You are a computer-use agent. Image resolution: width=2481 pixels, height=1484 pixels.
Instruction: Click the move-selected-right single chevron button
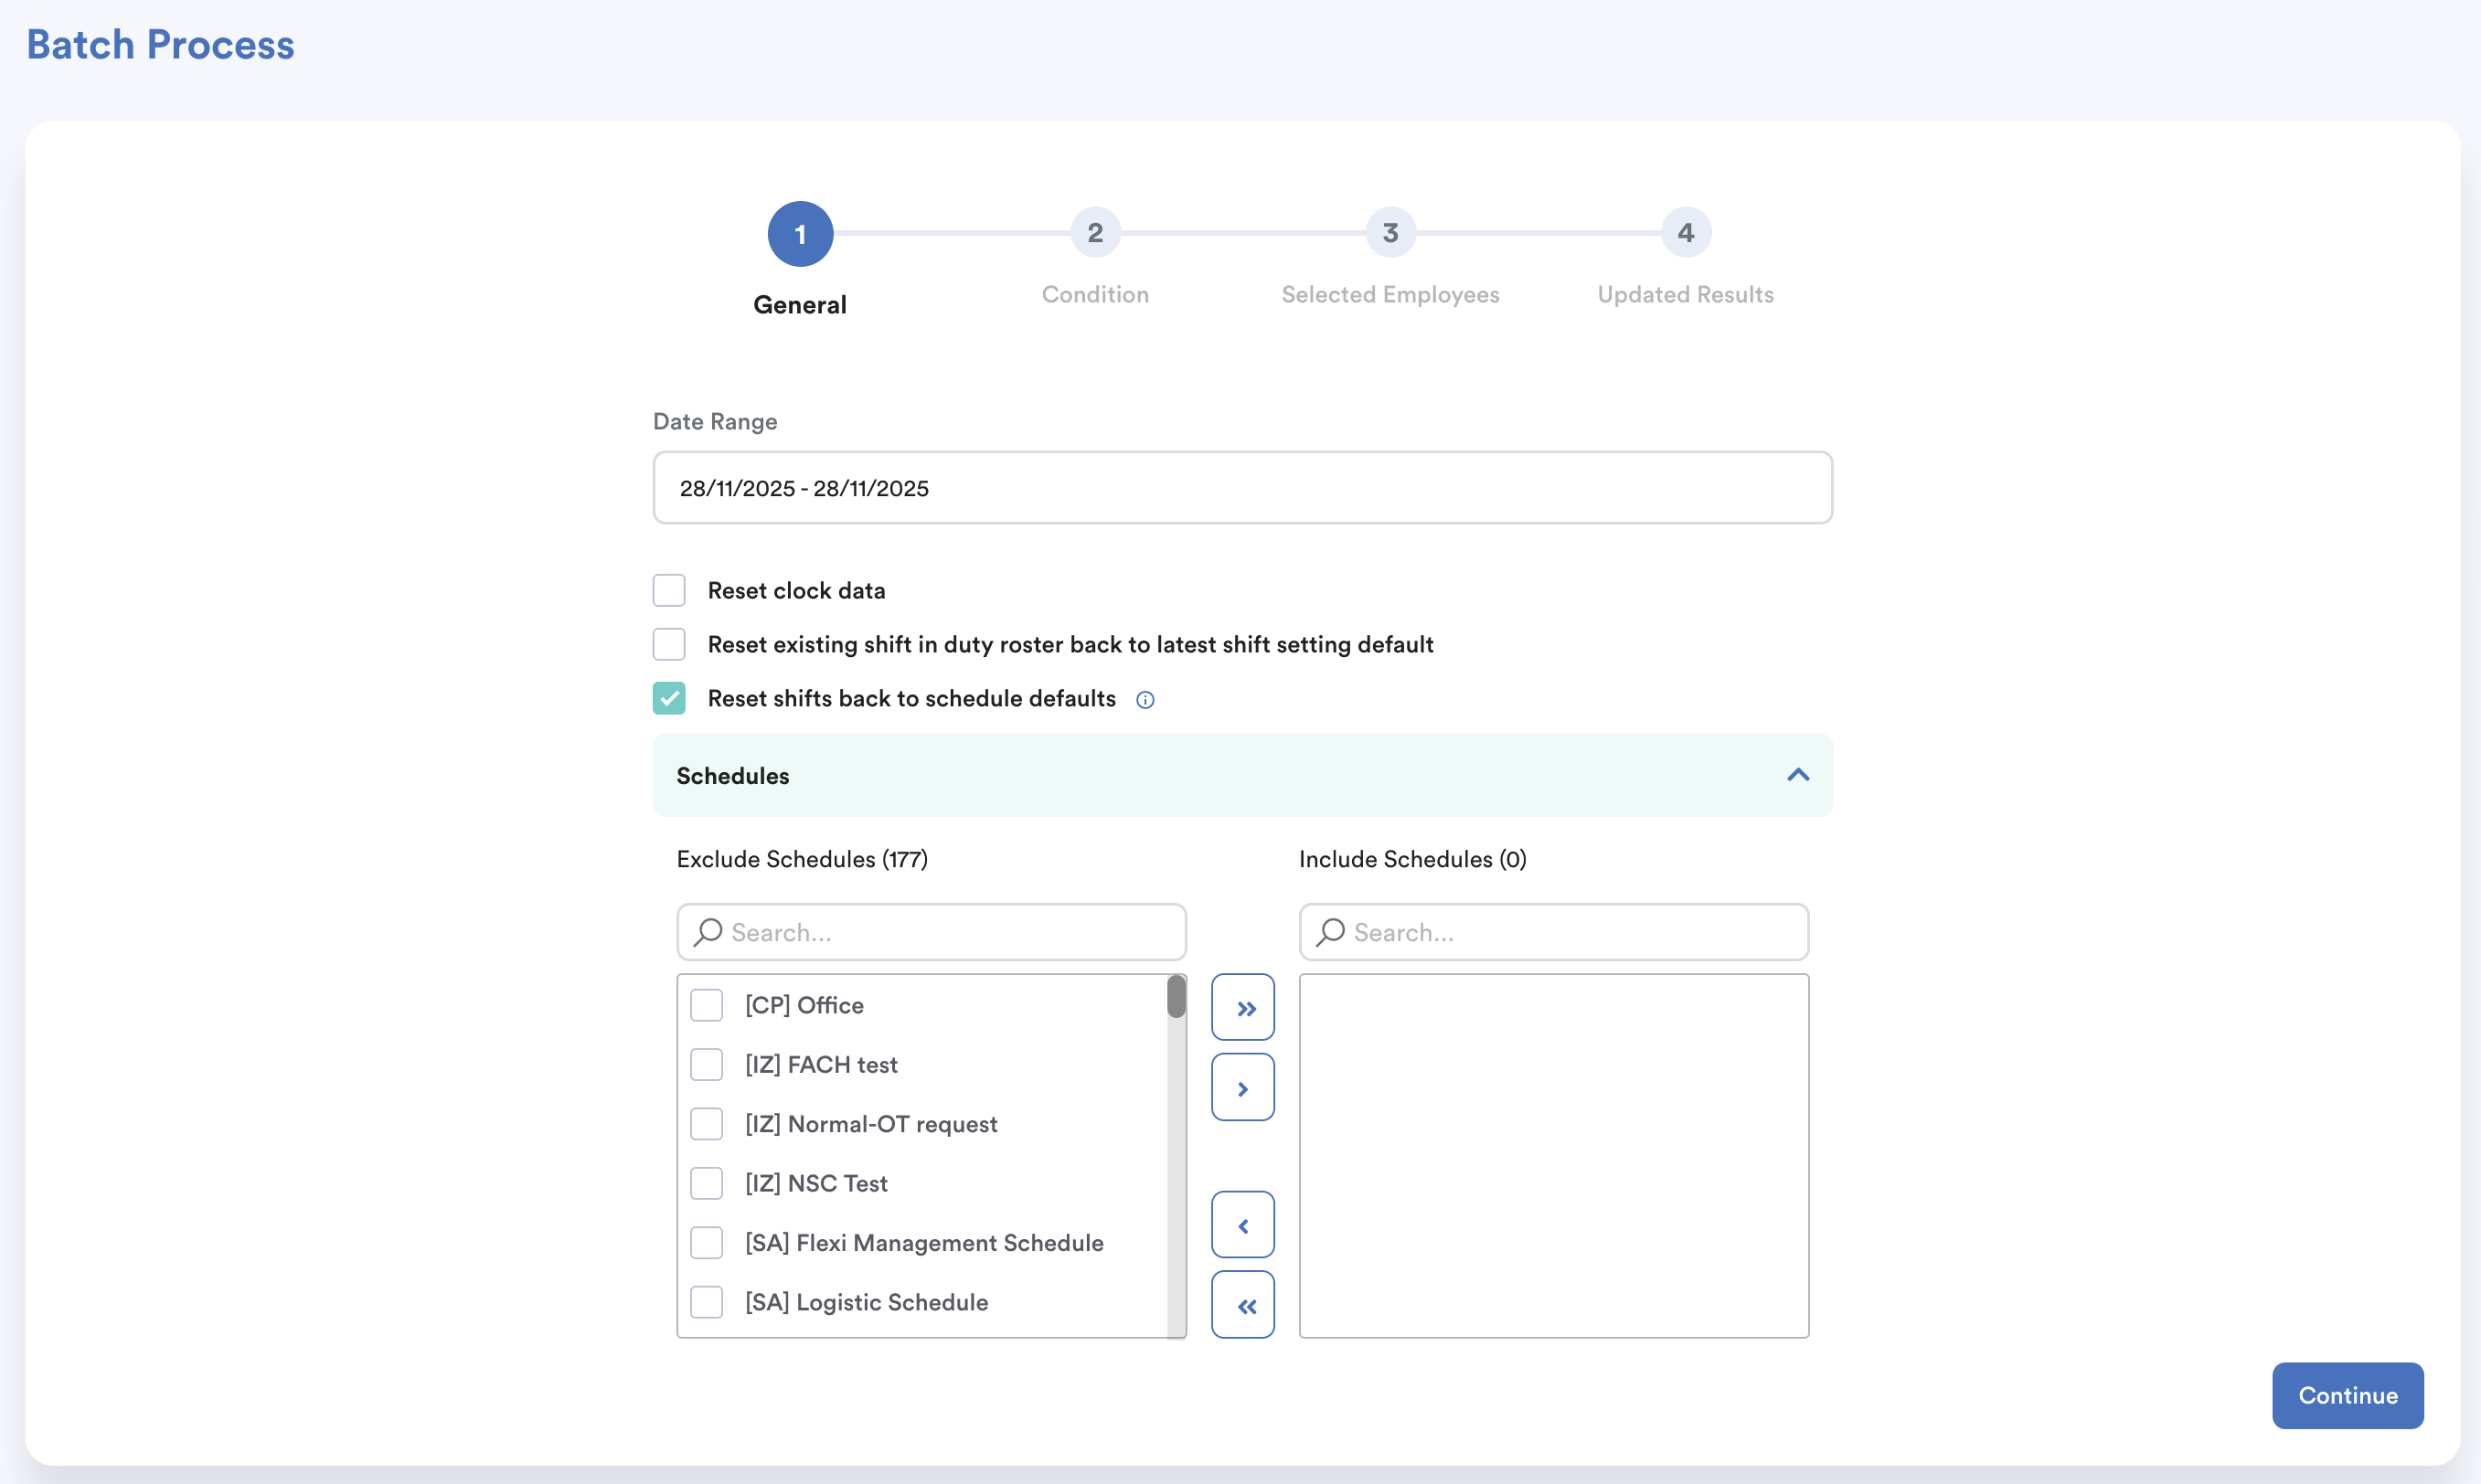(1242, 1087)
